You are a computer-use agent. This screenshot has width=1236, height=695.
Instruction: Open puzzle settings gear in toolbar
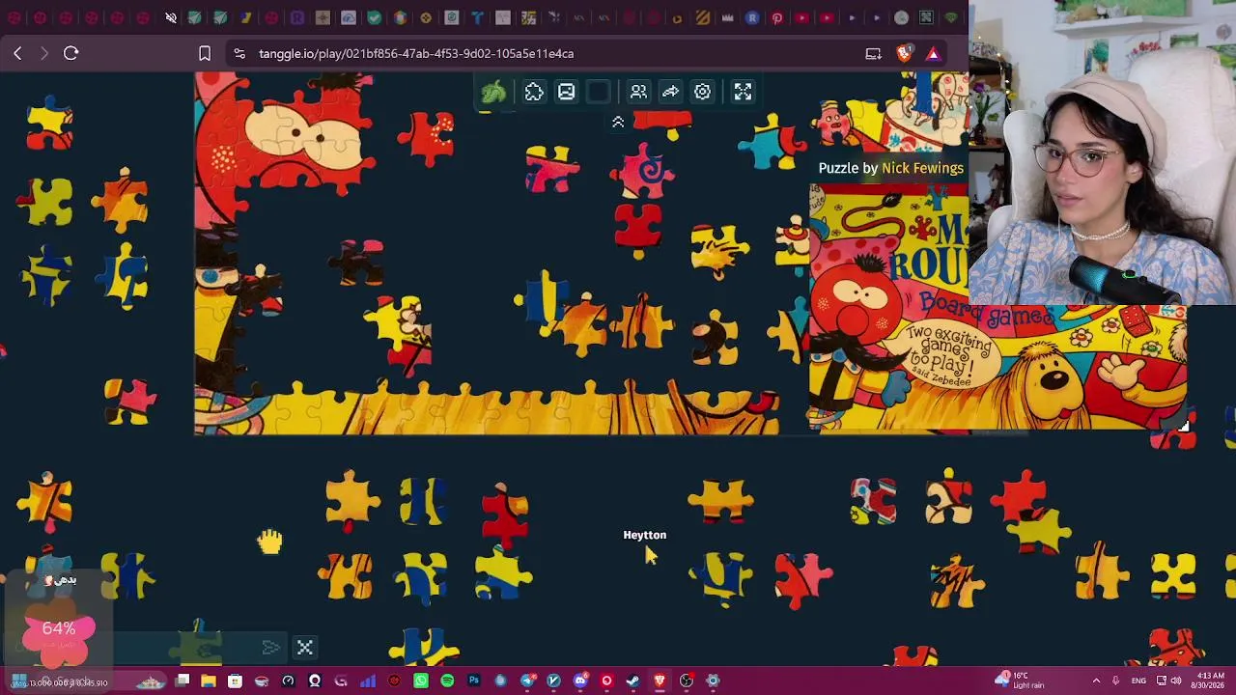coord(702,92)
